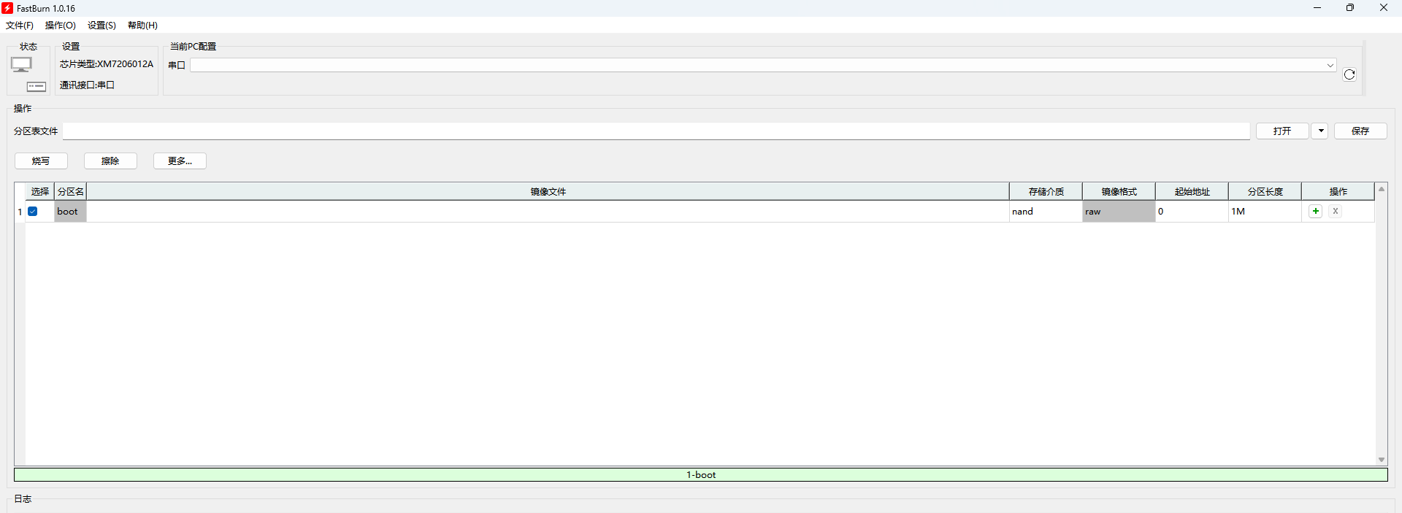This screenshot has height=513, width=1402.
Task: Click the 分区长度 column header
Action: 1265,191
